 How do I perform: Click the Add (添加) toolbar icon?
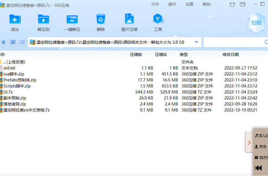(x=15, y=19)
